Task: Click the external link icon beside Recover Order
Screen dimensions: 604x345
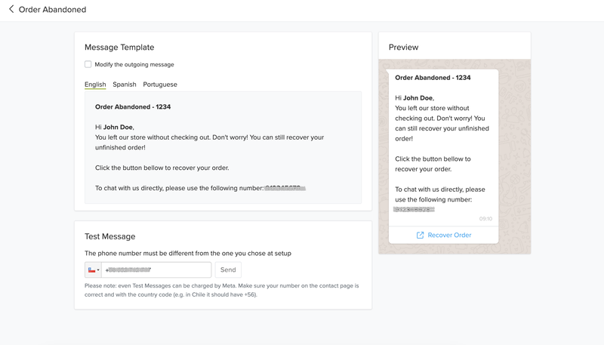Action: [x=421, y=236]
